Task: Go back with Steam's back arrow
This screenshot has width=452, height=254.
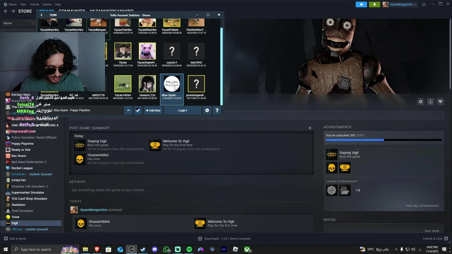Action: click(5, 11)
